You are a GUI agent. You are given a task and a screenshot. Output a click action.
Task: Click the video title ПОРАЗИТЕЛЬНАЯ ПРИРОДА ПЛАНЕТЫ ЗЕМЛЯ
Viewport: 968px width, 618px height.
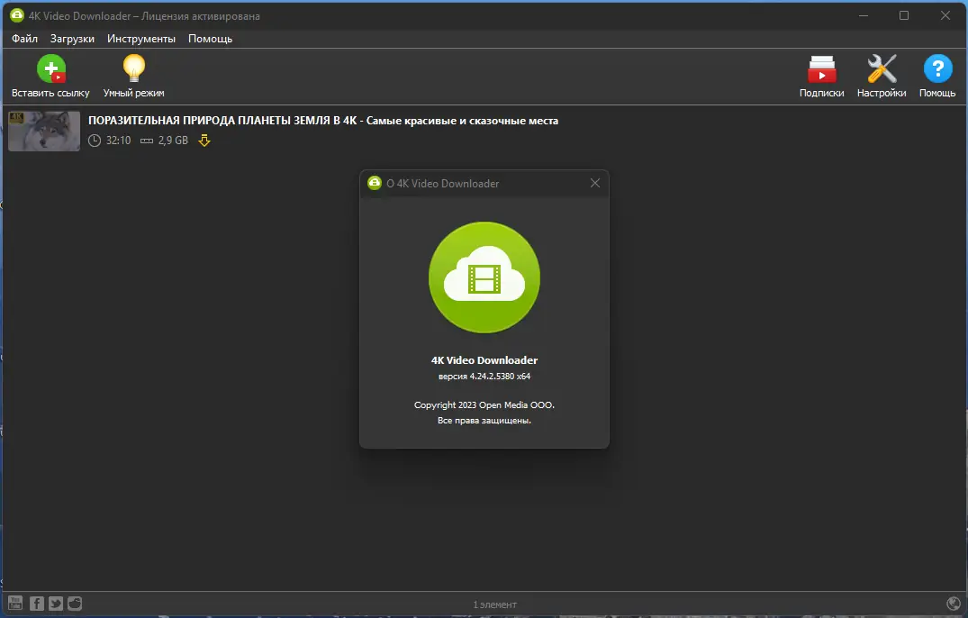pyautogui.click(x=323, y=121)
